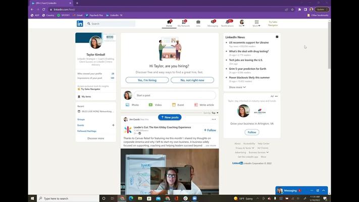Go to the Home tab
Screen dimensions: 359x202
169,23
